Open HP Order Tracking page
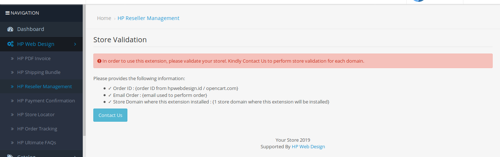 point(37,129)
